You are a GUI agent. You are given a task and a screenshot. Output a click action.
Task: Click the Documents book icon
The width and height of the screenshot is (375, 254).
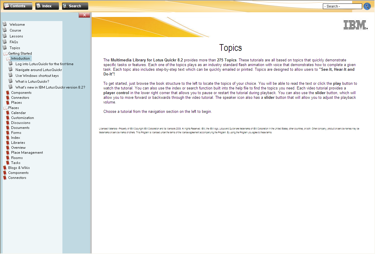8,128
